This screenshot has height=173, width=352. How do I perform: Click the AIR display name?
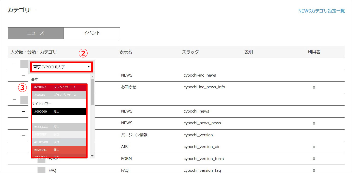tap(125, 147)
